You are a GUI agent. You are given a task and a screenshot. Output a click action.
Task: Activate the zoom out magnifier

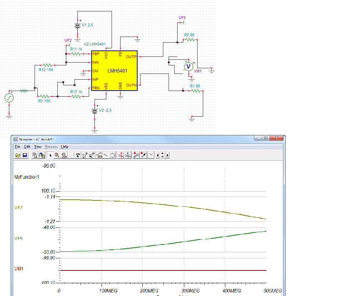(x=64, y=155)
